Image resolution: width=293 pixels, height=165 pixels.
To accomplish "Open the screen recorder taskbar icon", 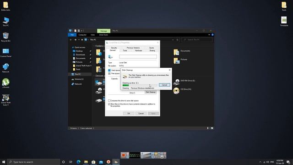I will (109, 162).
